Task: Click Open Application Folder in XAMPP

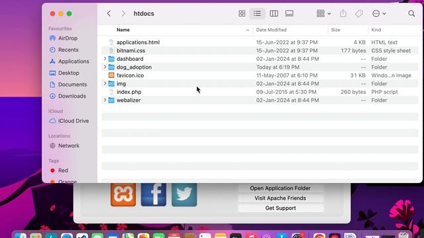Action: (280, 188)
